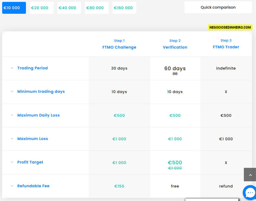Open the live chat bubble
Viewport: 256px width, 201px height.
(250, 193)
